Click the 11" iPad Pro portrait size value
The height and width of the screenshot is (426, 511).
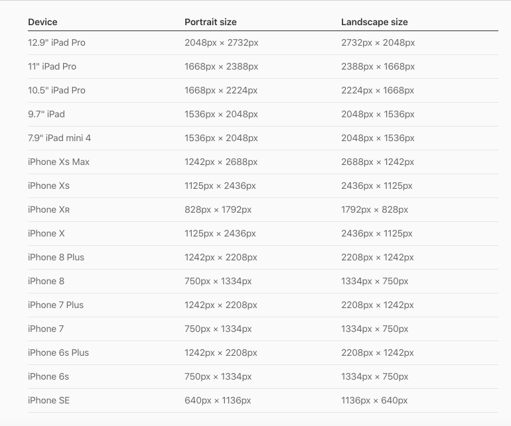click(x=221, y=66)
